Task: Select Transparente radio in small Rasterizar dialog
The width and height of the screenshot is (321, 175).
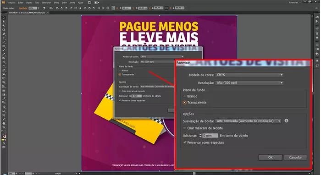Action: point(120,75)
